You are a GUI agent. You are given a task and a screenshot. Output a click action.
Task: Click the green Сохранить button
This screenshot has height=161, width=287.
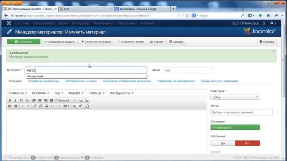24,42
